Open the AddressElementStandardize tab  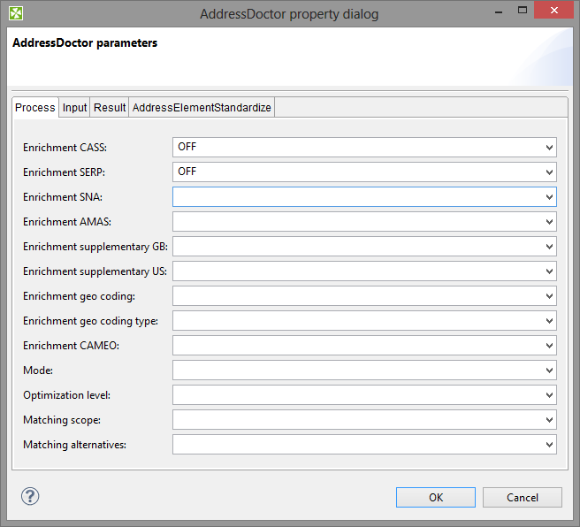[x=202, y=108]
